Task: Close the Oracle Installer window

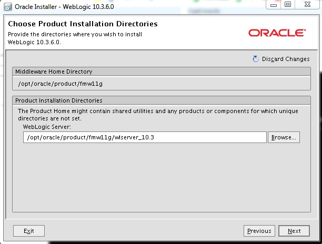Action: pos(307,5)
